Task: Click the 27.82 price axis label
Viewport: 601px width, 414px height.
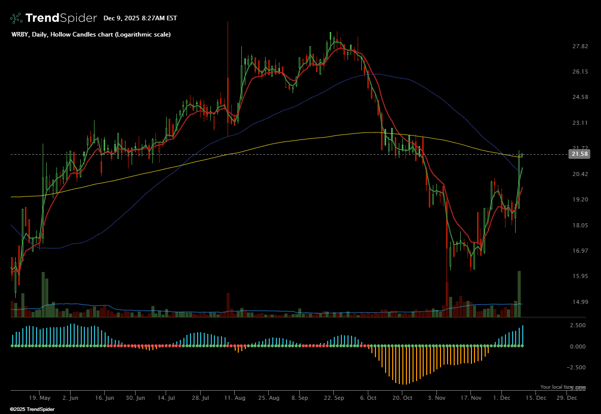Action: [x=580, y=46]
